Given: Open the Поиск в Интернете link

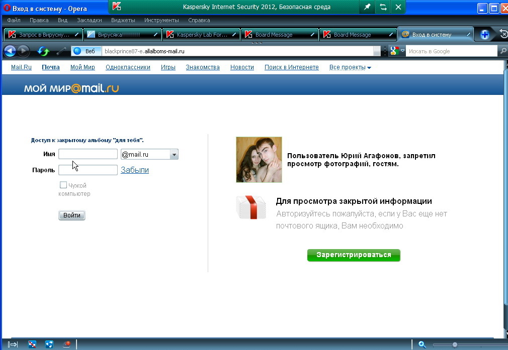Looking at the screenshot, I should [292, 67].
